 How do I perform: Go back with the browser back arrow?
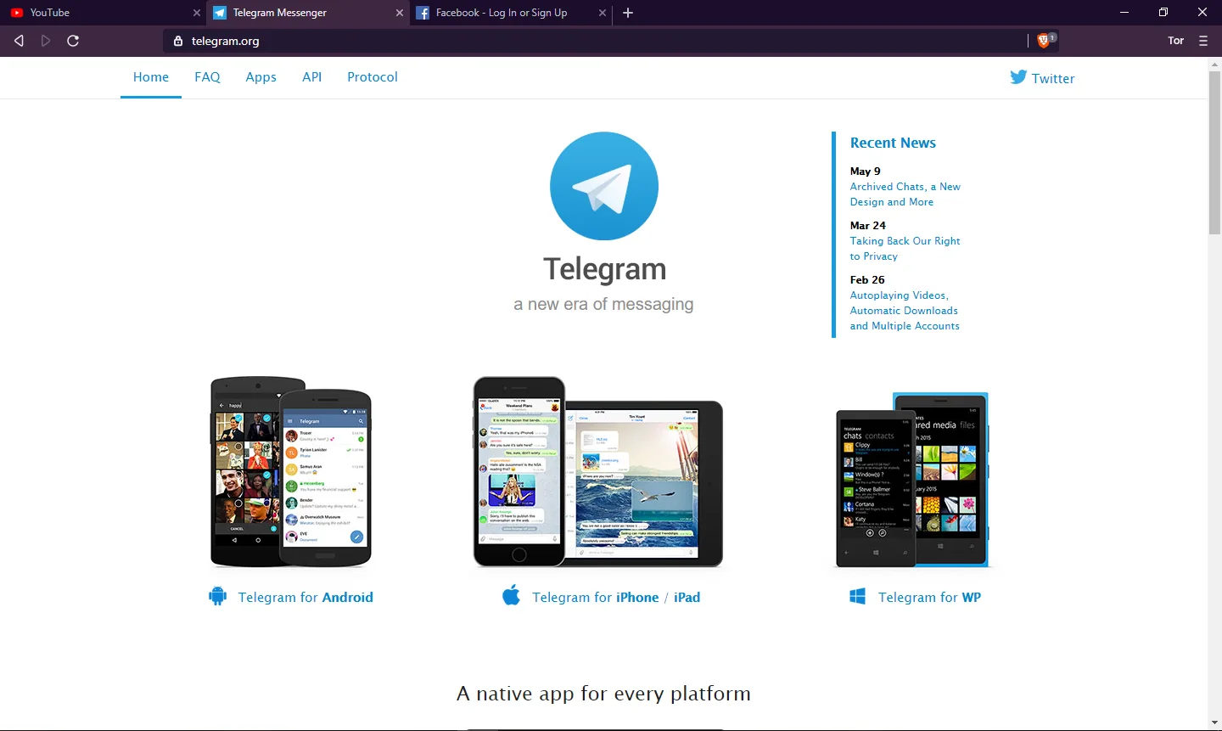[19, 41]
